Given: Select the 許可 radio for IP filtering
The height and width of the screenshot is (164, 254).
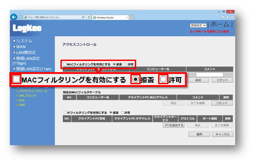Looking at the screenshot, I should [122, 112].
